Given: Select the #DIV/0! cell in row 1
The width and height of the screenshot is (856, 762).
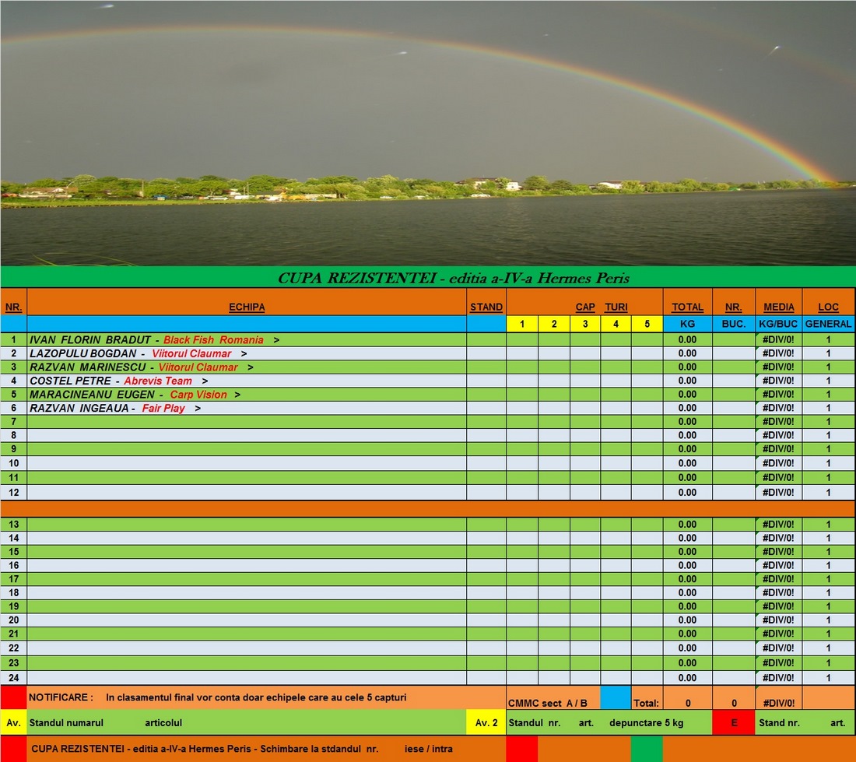Looking at the screenshot, I should [x=779, y=340].
